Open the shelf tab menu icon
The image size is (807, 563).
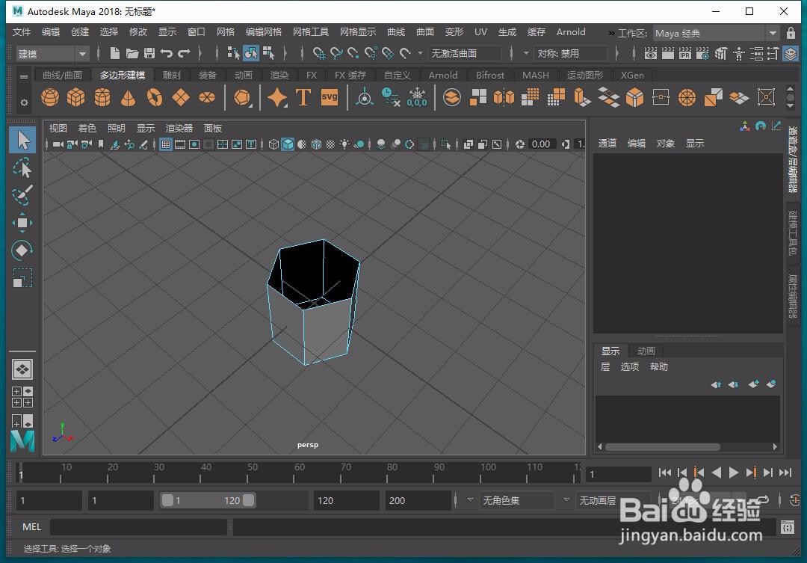coord(24,76)
